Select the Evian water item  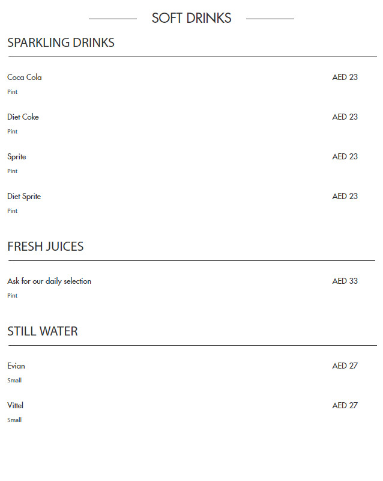point(16,366)
